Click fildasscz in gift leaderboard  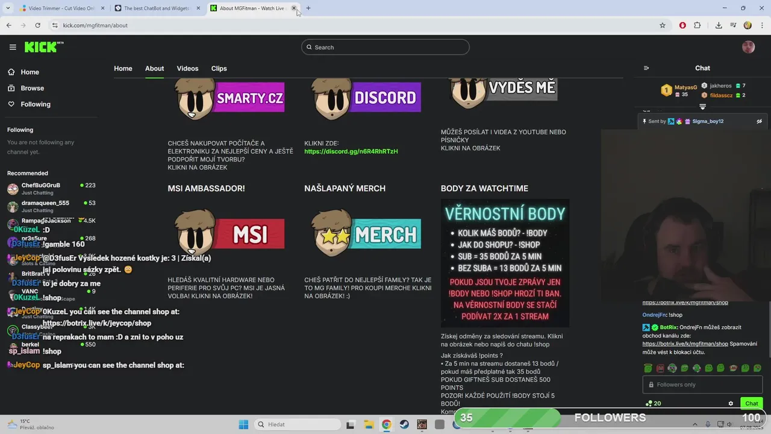[x=721, y=95]
